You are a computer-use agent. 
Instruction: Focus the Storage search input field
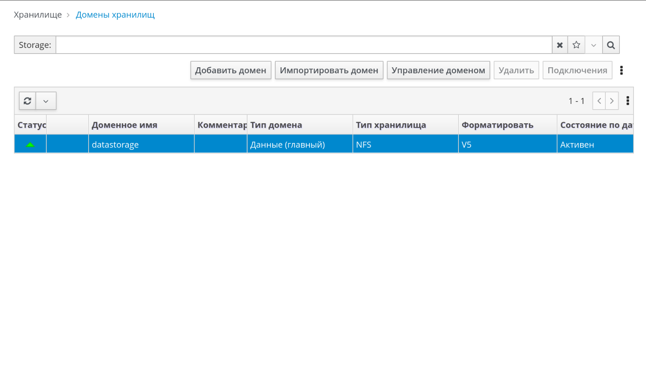point(303,45)
